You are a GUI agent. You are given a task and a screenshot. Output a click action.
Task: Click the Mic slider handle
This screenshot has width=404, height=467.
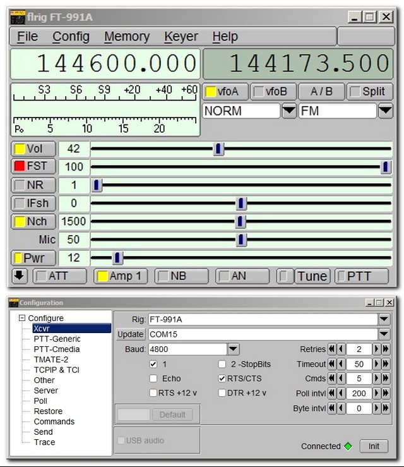[x=241, y=240]
